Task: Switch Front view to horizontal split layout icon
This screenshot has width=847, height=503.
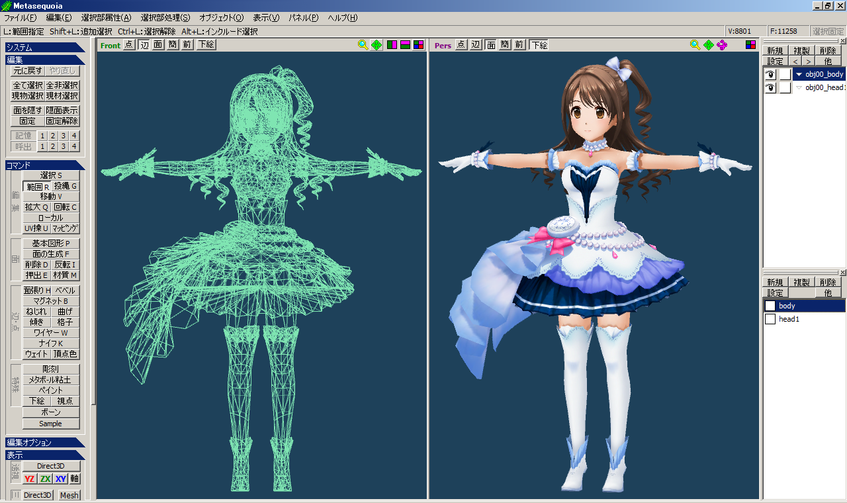Action: click(x=406, y=45)
